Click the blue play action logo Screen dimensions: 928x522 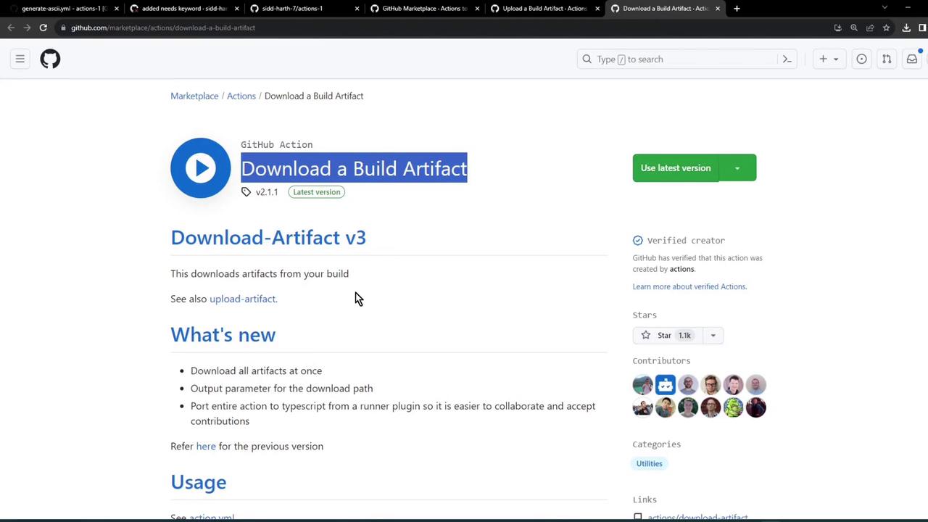(200, 168)
